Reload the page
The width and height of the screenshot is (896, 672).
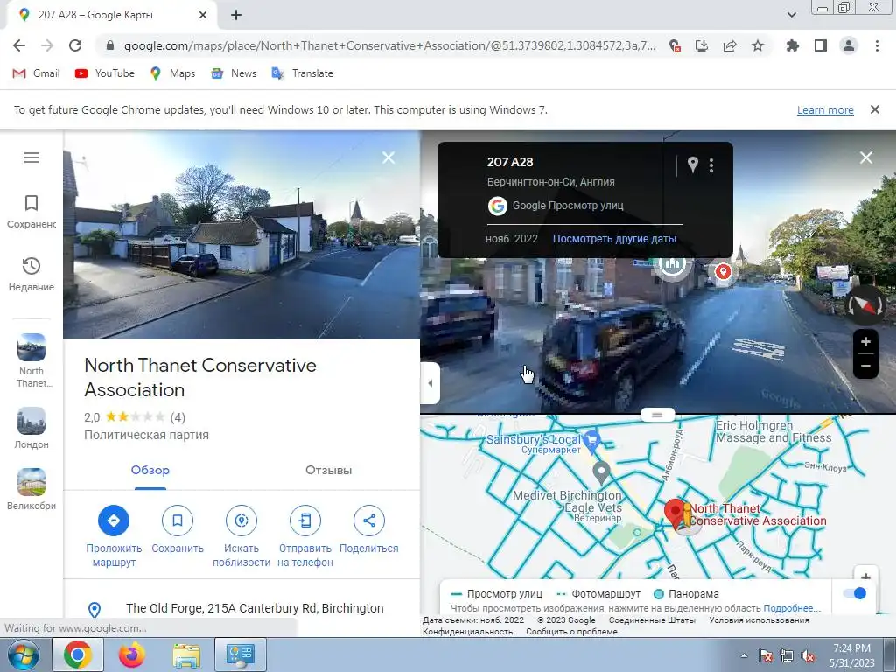click(x=75, y=45)
